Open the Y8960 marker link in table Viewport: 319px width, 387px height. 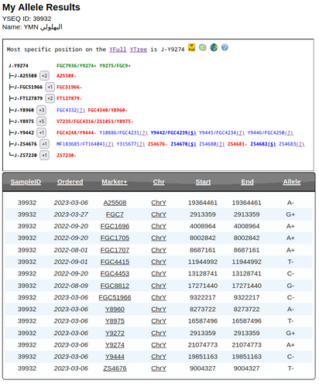pyautogui.click(x=115, y=309)
